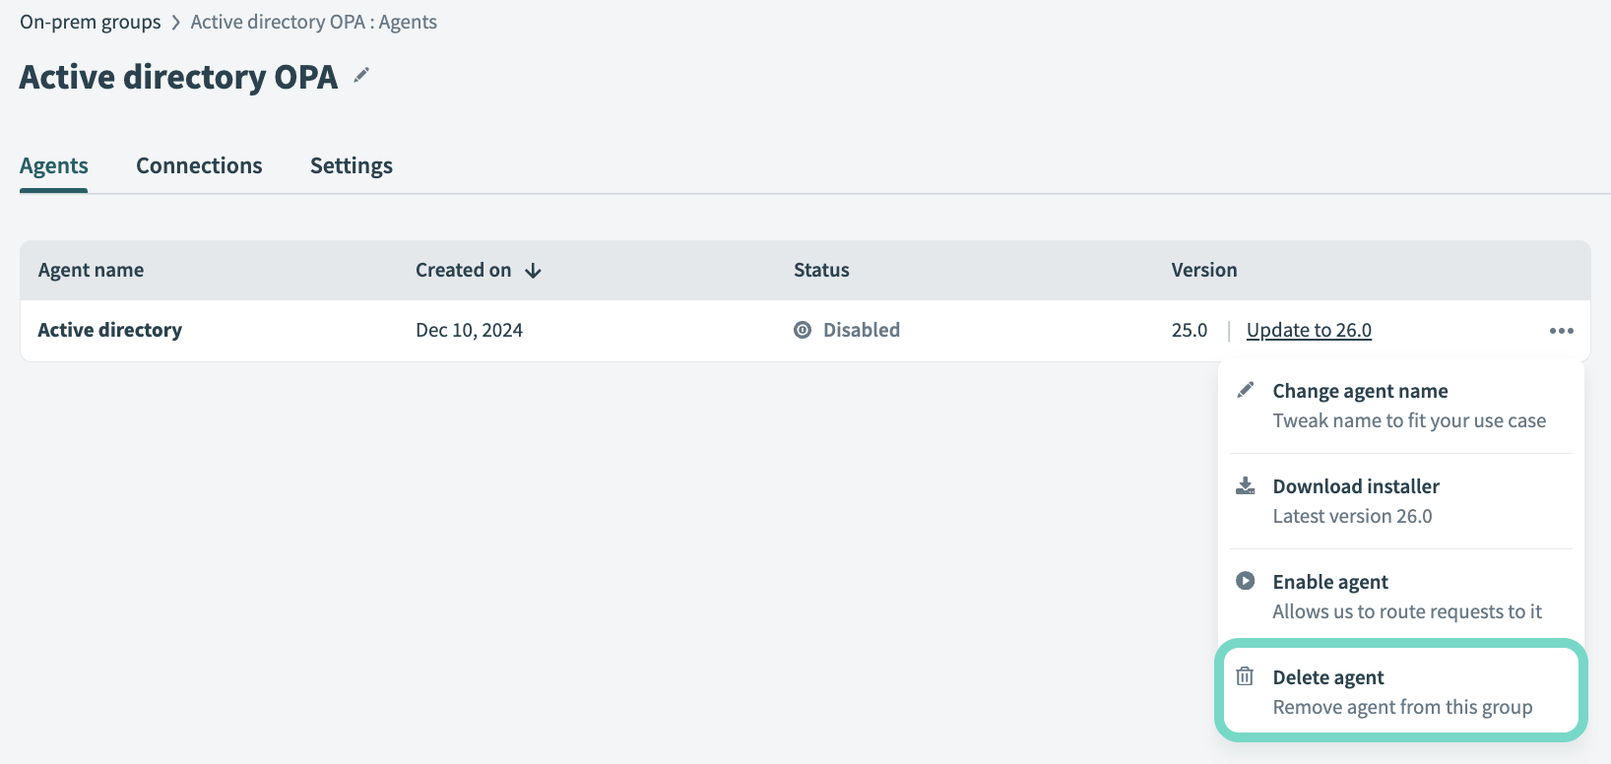Click the pencil icon beside Active directory OPA title
Viewport: 1611px width, 764px height.
click(361, 75)
